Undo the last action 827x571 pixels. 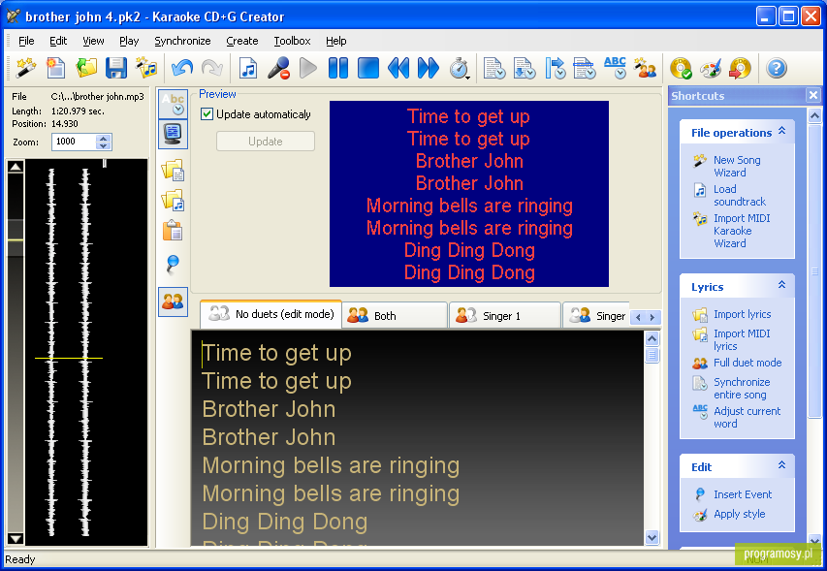click(x=182, y=68)
